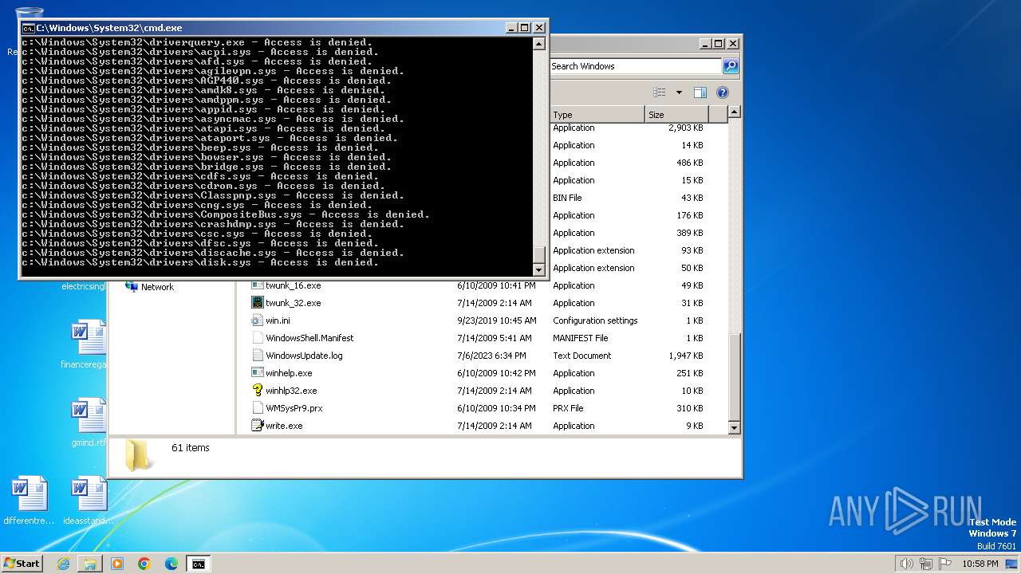Toggle the preview pane icon in Explorer
The width and height of the screenshot is (1021, 574).
coord(700,92)
